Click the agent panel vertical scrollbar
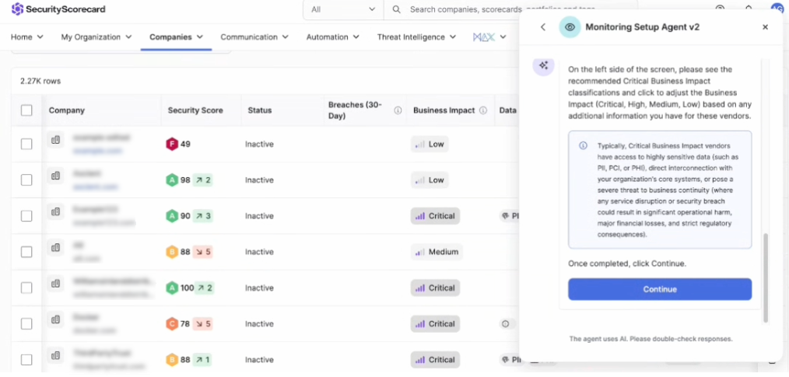 click(766, 278)
